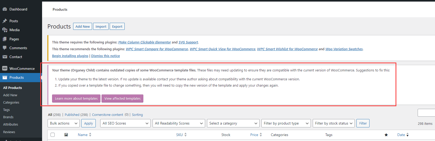
Task: Click the Import button
Action: (101, 26)
